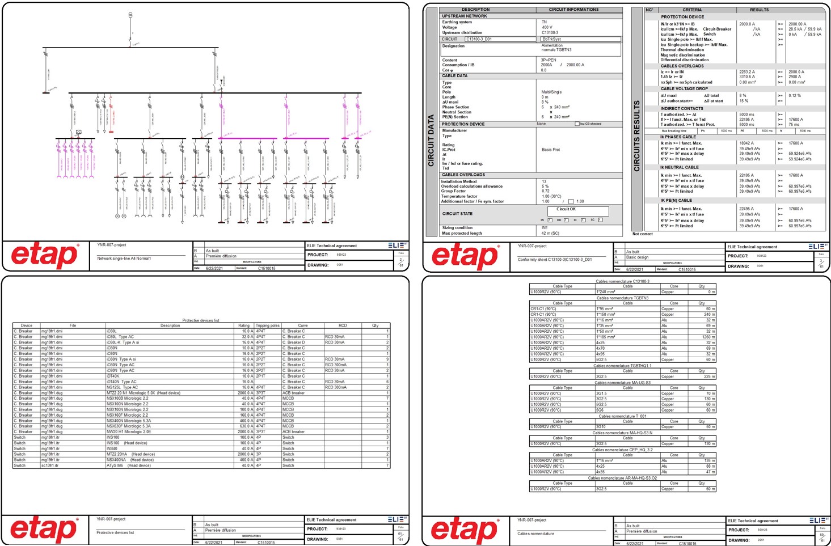This screenshot has height=546, width=831.
Task: Select the red capacitor symbol in the diagram
Action: (x=111, y=132)
